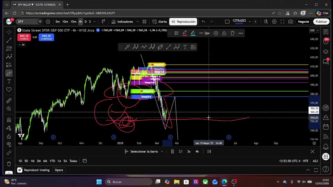The height and width of the screenshot is (187, 333).
Task: Open the chart type candles selector
Action: 103,22
